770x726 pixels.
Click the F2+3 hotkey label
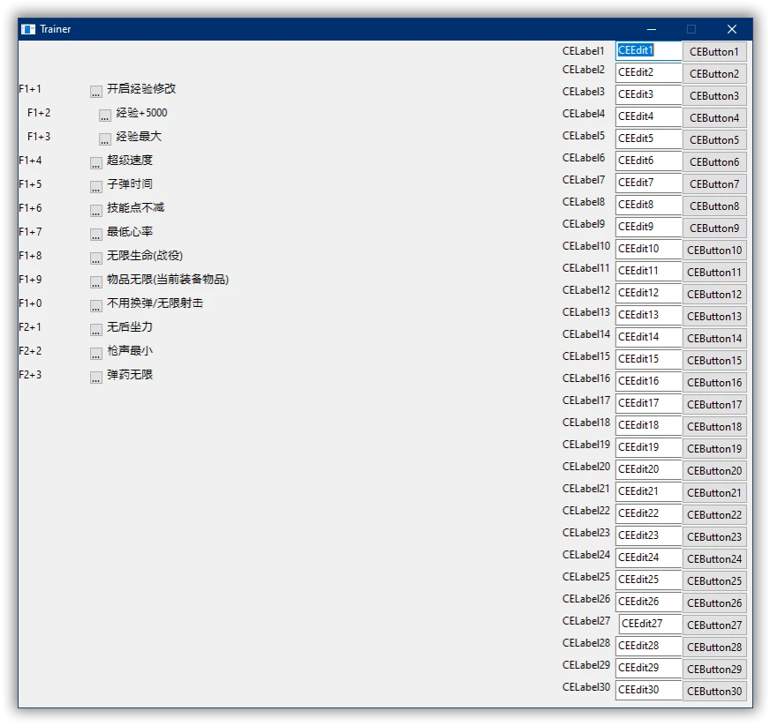click(x=30, y=375)
